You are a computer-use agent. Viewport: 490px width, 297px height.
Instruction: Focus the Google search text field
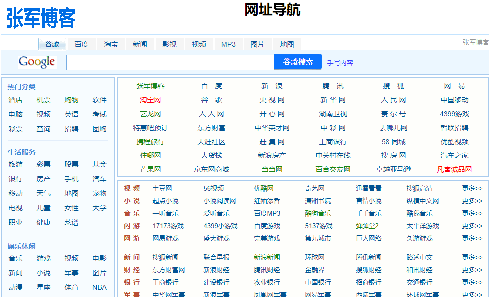coord(170,62)
